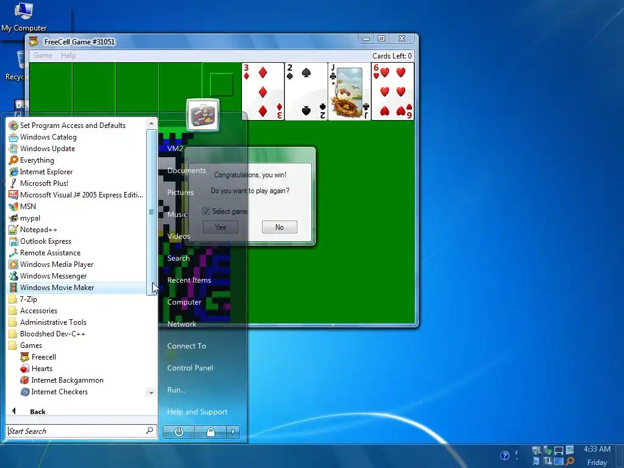Open the Help menu in FreeCell
Viewport: 624px width, 468px height.
[68, 55]
